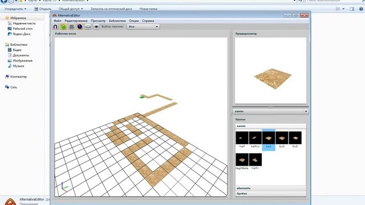Toggle the eye visibility toolbar icon
The height and width of the screenshot is (205, 365).
pos(96,27)
